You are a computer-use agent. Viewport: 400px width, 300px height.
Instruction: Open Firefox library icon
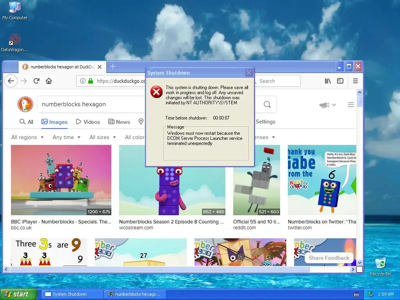(x=328, y=81)
